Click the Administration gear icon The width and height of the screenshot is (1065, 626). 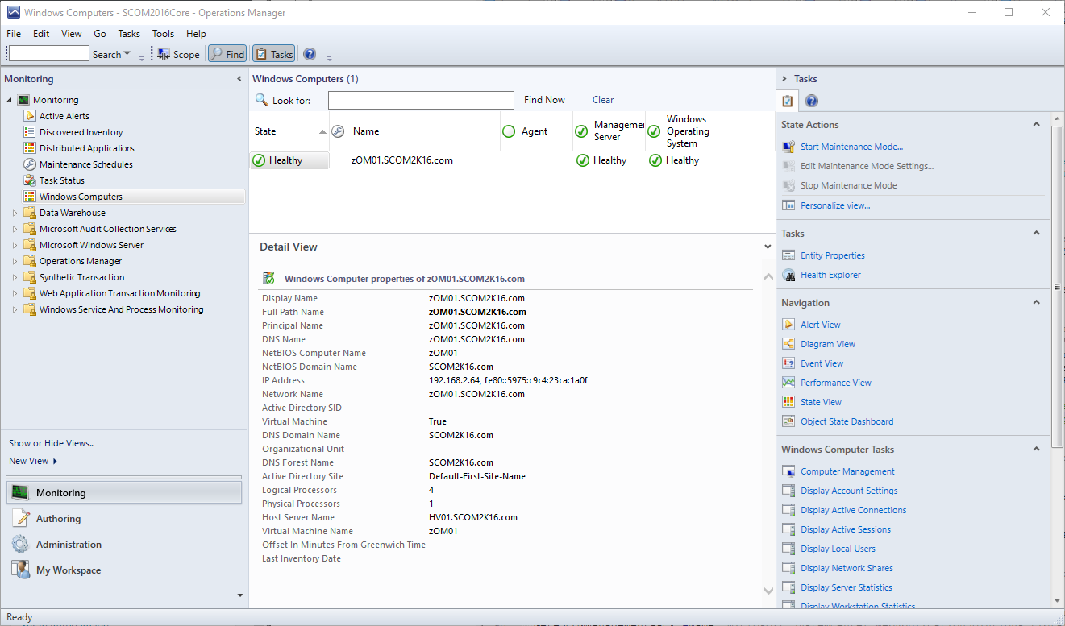click(21, 544)
